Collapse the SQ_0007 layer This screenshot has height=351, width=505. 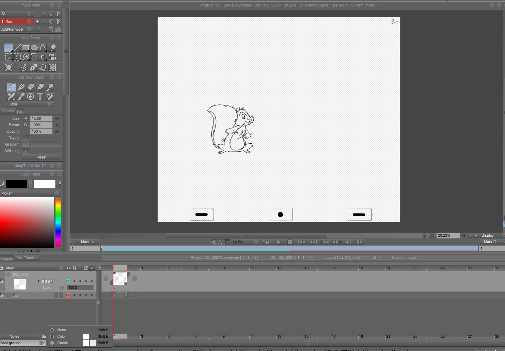pos(9,274)
